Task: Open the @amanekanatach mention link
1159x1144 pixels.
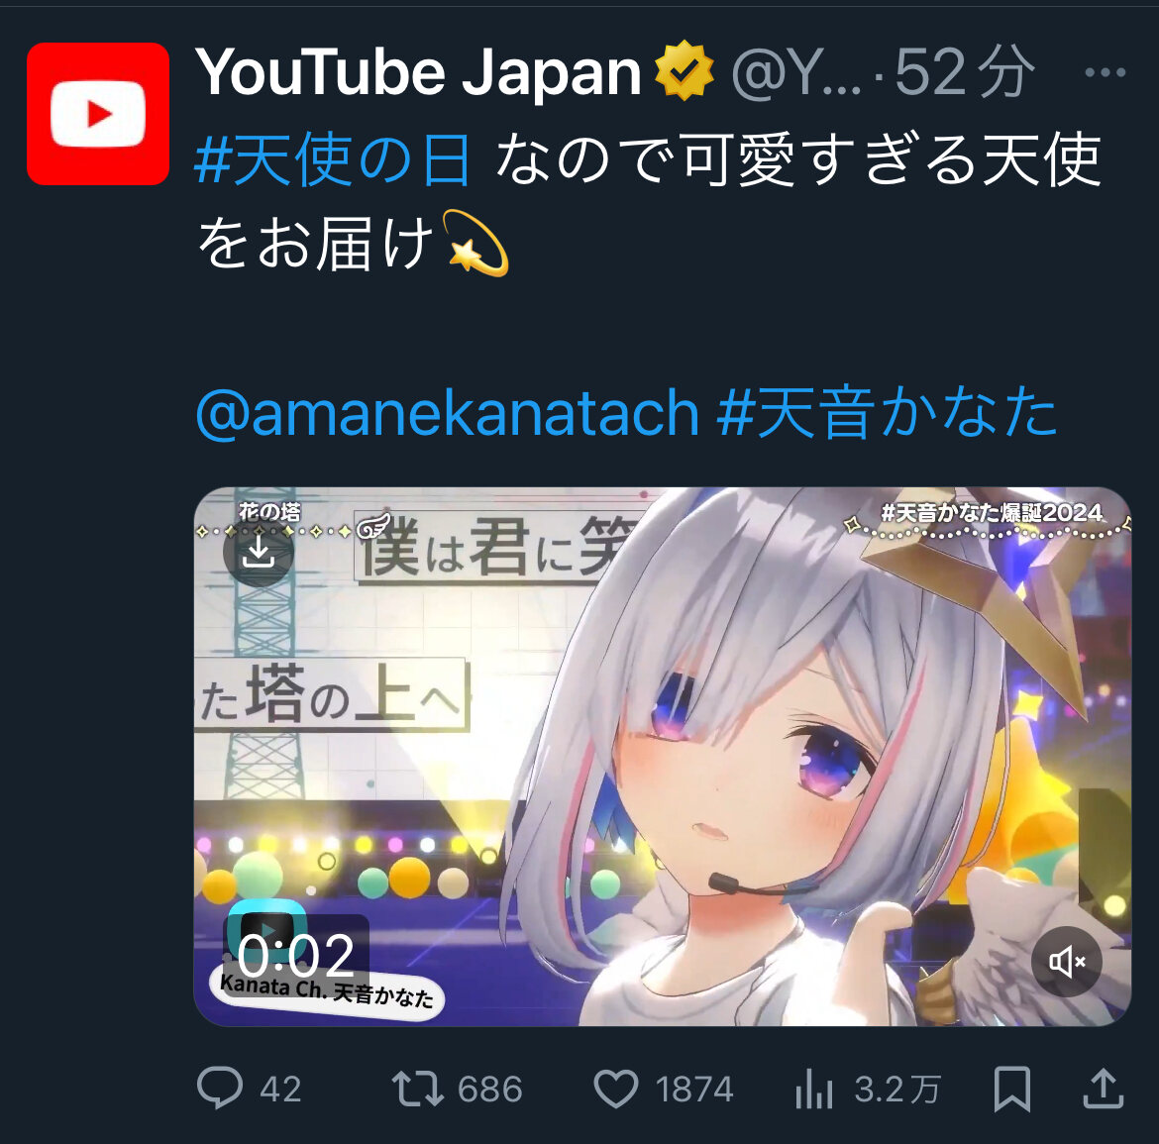Action: 447,412
